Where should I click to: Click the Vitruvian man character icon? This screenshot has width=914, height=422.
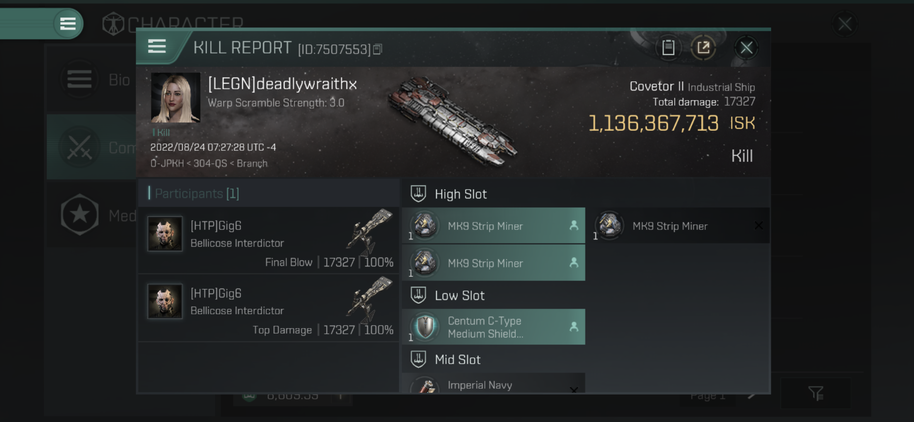click(x=112, y=22)
